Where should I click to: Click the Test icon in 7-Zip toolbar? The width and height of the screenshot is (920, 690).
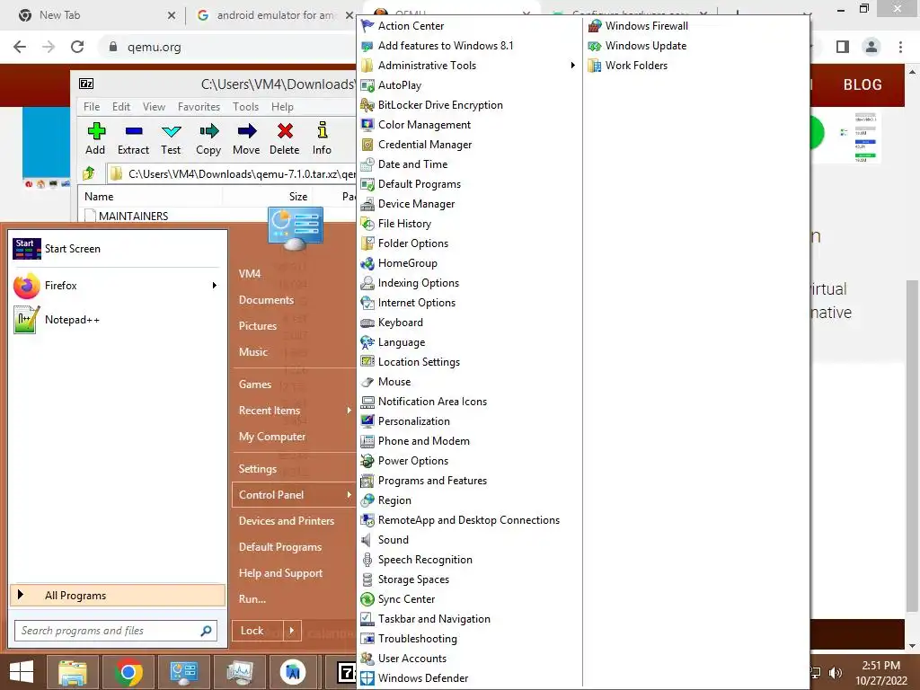[172, 131]
